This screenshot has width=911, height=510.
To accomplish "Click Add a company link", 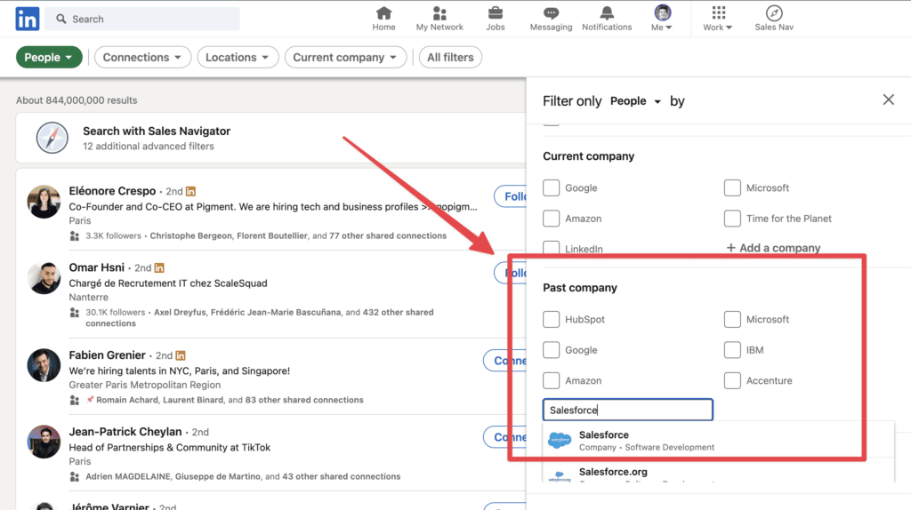I will tap(773, 248).
